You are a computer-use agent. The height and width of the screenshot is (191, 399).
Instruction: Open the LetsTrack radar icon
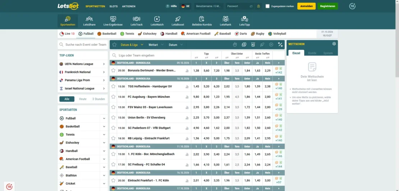coord(136,19)
